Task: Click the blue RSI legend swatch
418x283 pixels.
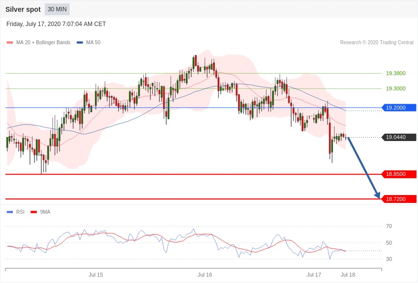Action: tap(10, 212)
